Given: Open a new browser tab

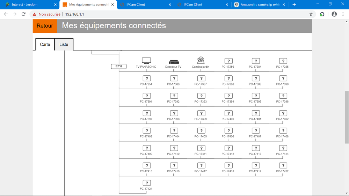Looking at the screenshot, I should pyautogui.click(x=294, y=5).
